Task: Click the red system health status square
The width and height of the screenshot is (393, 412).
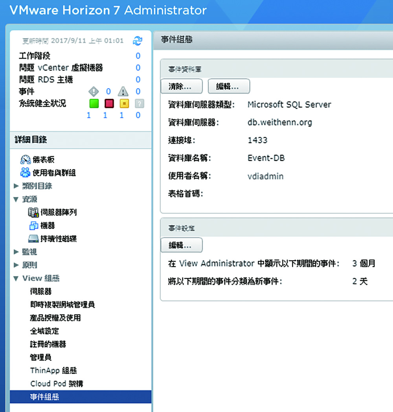Action: pyautogui.click(x=109, y=103)
